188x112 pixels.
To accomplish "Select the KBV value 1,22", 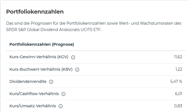I will click(x=179, y=69).
